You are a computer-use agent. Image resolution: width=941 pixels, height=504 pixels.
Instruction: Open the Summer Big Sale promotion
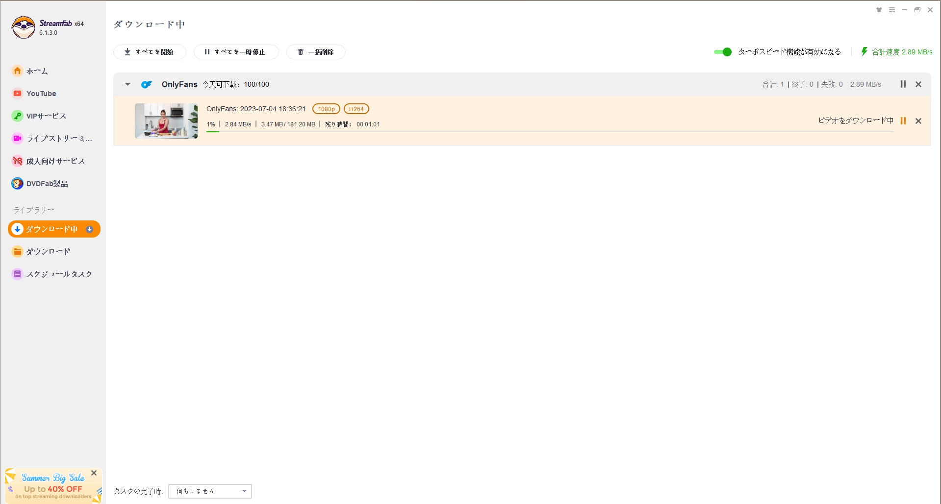point(53,486)
